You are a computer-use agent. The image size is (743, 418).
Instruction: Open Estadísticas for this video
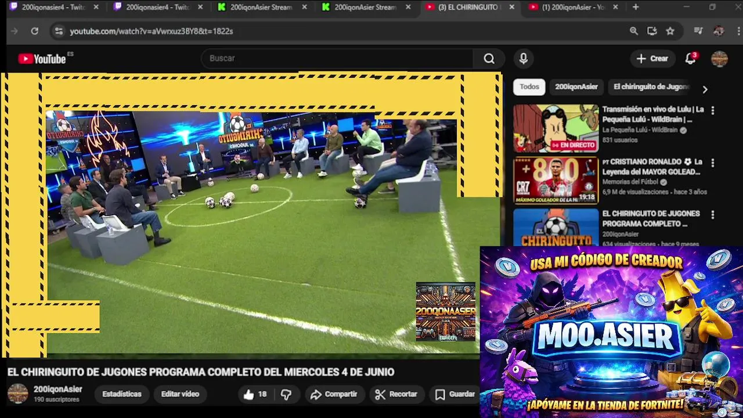tap(122, 394)
